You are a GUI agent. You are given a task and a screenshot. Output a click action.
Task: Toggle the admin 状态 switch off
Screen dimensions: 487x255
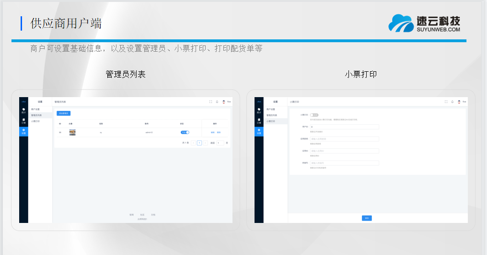(x=185, y=132)
